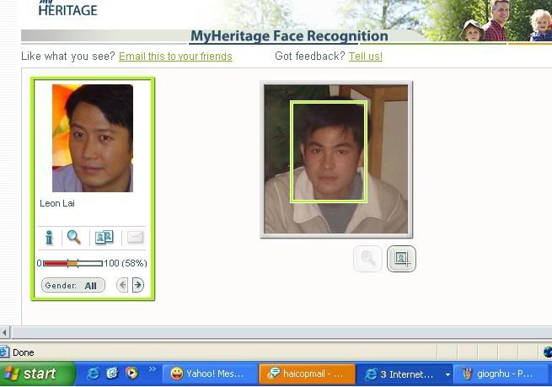Click the MyHeritage Face Recognition title
The width and height of the screenshot is (552, 387).
tap(289, 36)
